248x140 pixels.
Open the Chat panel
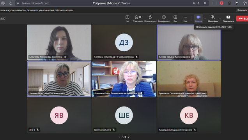coord(128,19)
